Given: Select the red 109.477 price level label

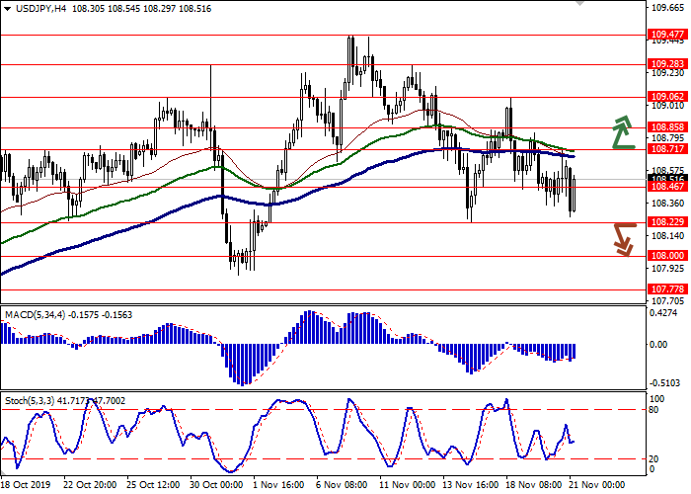Looking at the screenshot, I should click(x=665, y=35).
